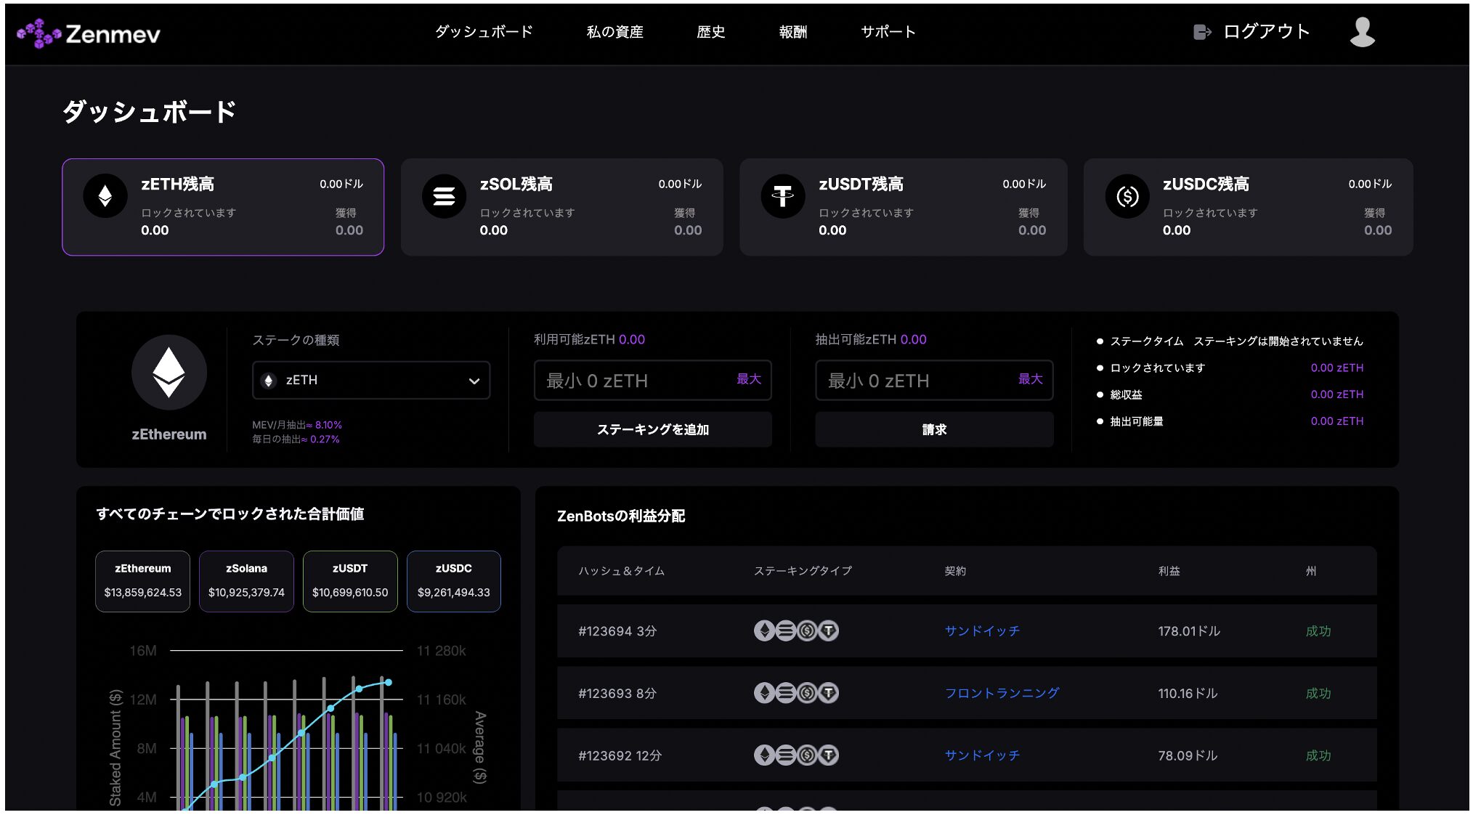Click Tether coin icon in row #123693

pos(828,693)
